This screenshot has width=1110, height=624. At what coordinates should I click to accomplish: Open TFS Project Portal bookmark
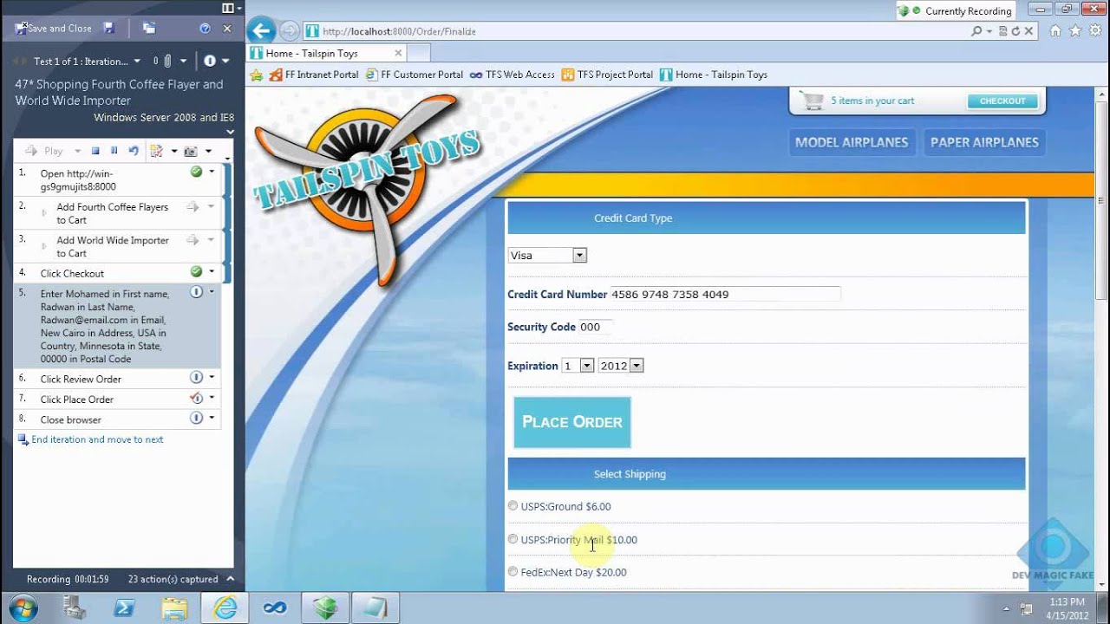(x=607, y=75)
